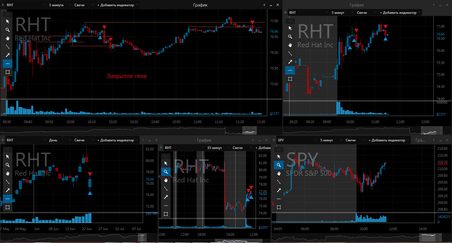Toggle the link circle in RHT 1-minute window
This screenshot has height=243, width=452.
[3, 5]
